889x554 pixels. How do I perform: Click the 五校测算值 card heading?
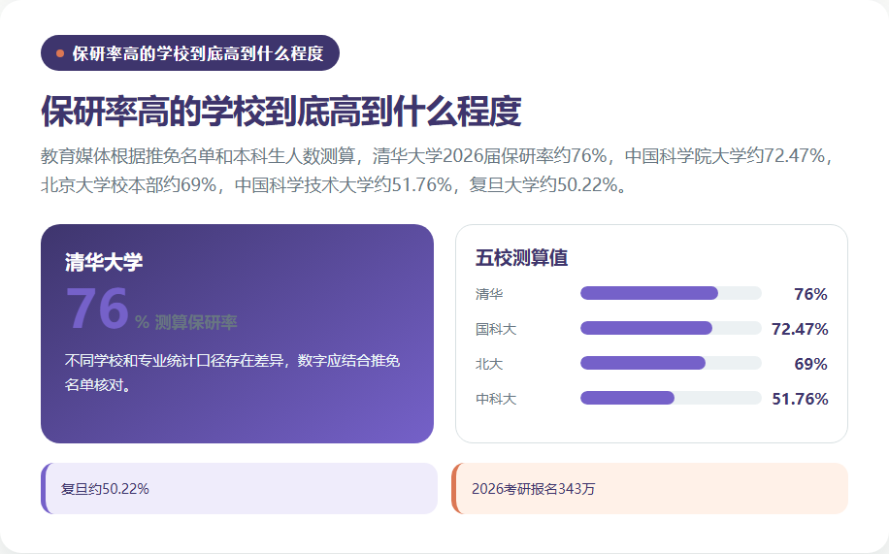(x=521, y=257)
